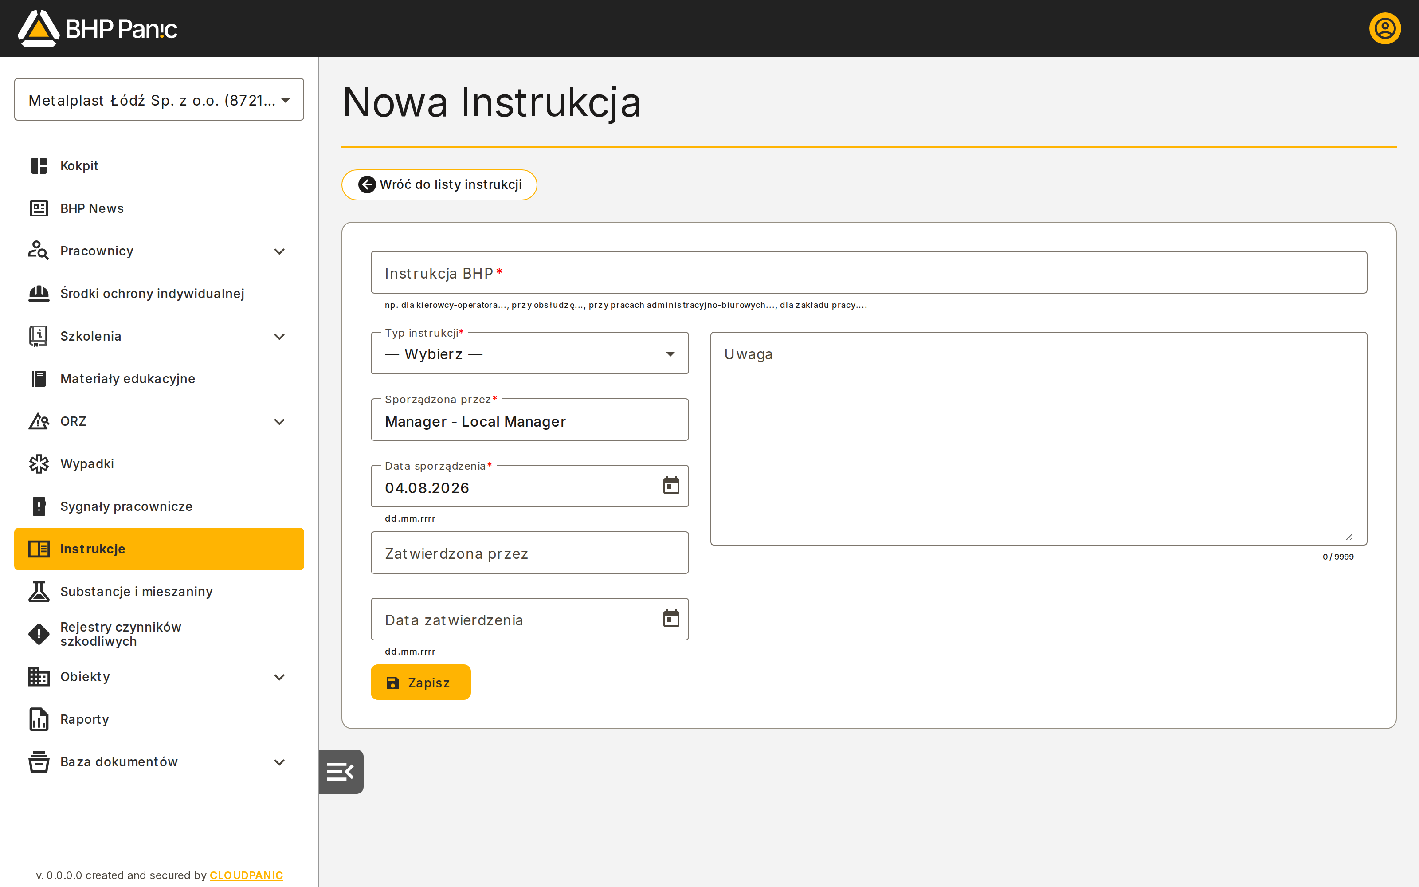Click the BHP News newspaper icon
Screen dimensions: 1419x887
pos(39,208)
